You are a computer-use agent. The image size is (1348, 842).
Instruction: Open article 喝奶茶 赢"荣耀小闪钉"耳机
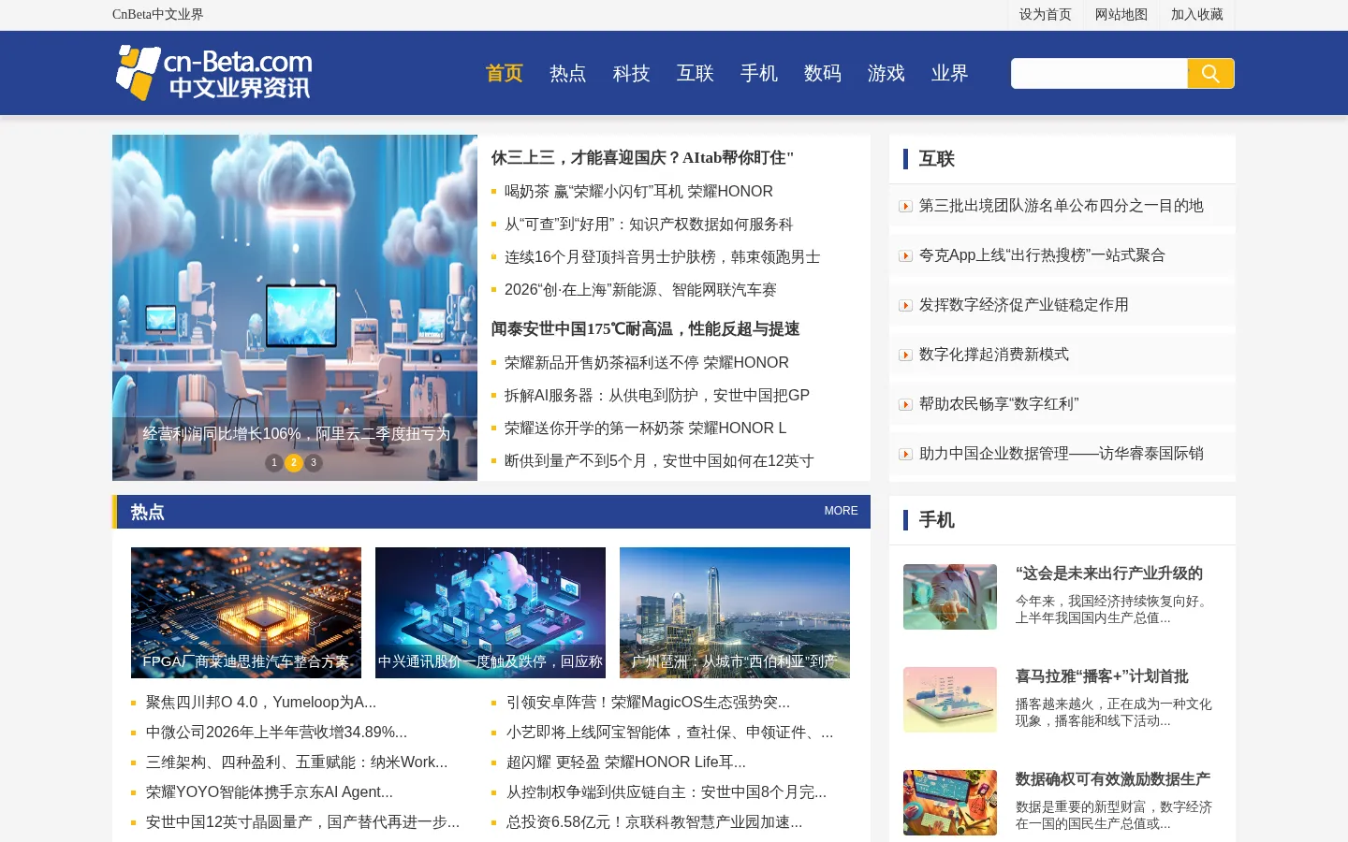pyautogui.click(x=638, y=192)
